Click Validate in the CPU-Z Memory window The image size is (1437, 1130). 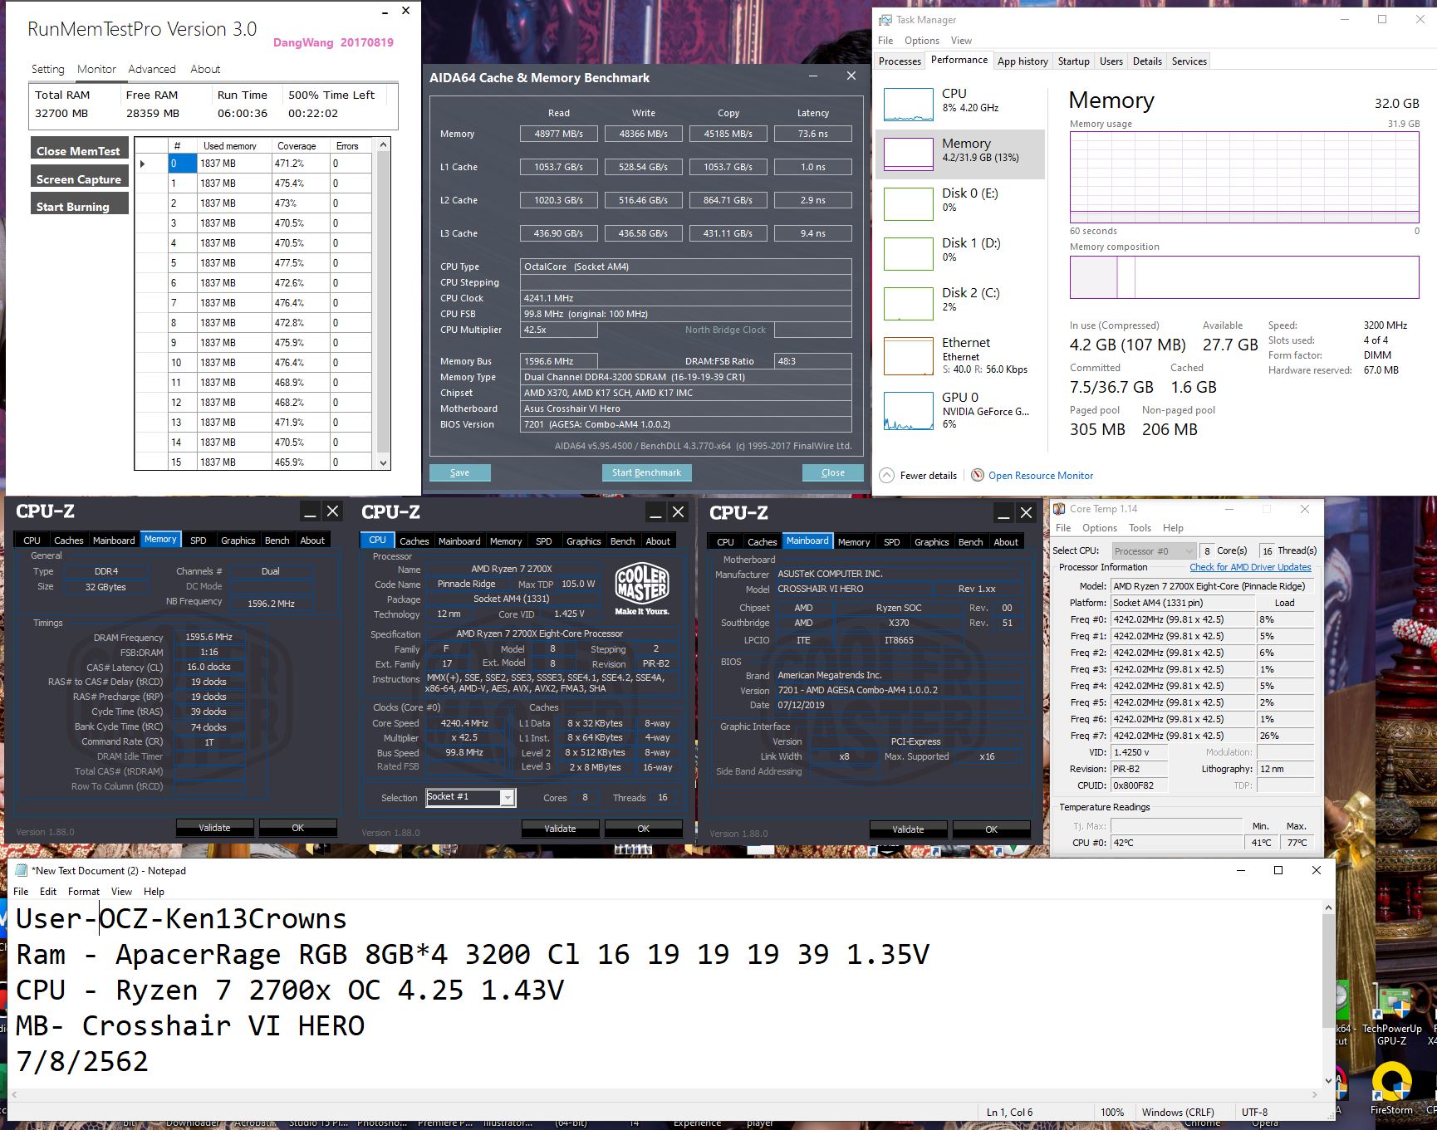coord(214,828)
